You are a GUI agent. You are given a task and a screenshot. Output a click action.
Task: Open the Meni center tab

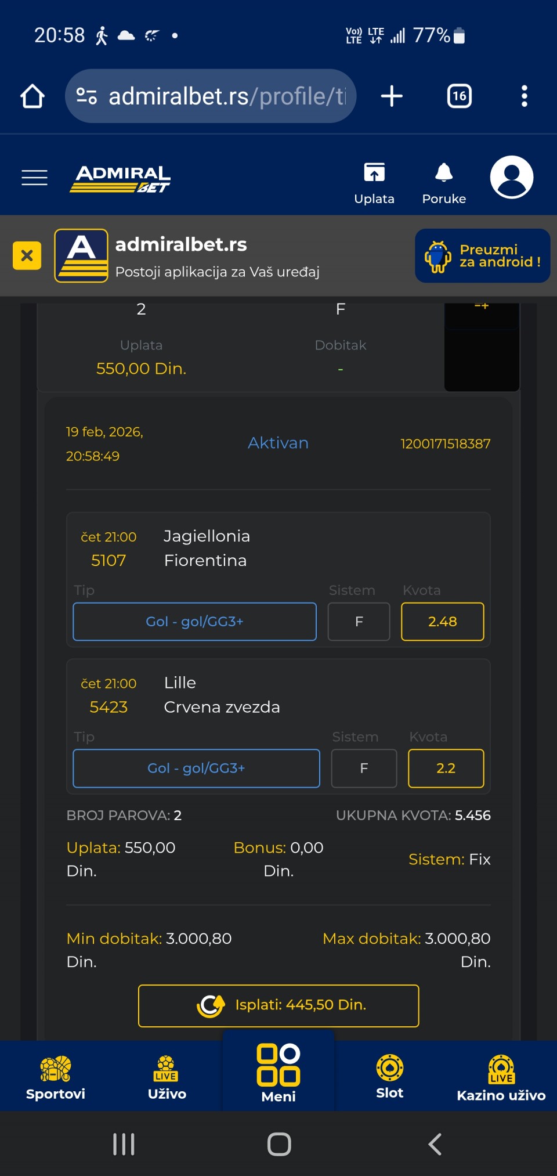pyautogui.click(x=278, y=1073)
